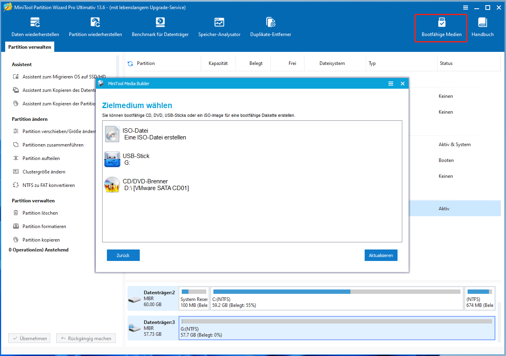Start Benchmark für Datenträger

[x=160, y=27]
